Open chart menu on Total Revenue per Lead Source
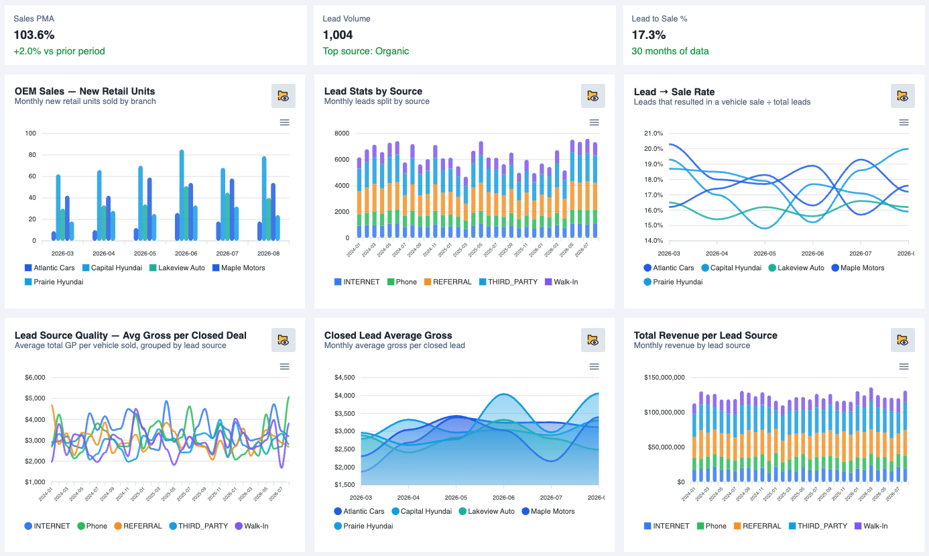 (x=904, y=366)
